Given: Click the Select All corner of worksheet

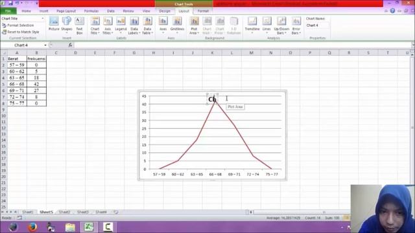Looking at the screenshot, I should pyautogui.click(x=3, y=53).
